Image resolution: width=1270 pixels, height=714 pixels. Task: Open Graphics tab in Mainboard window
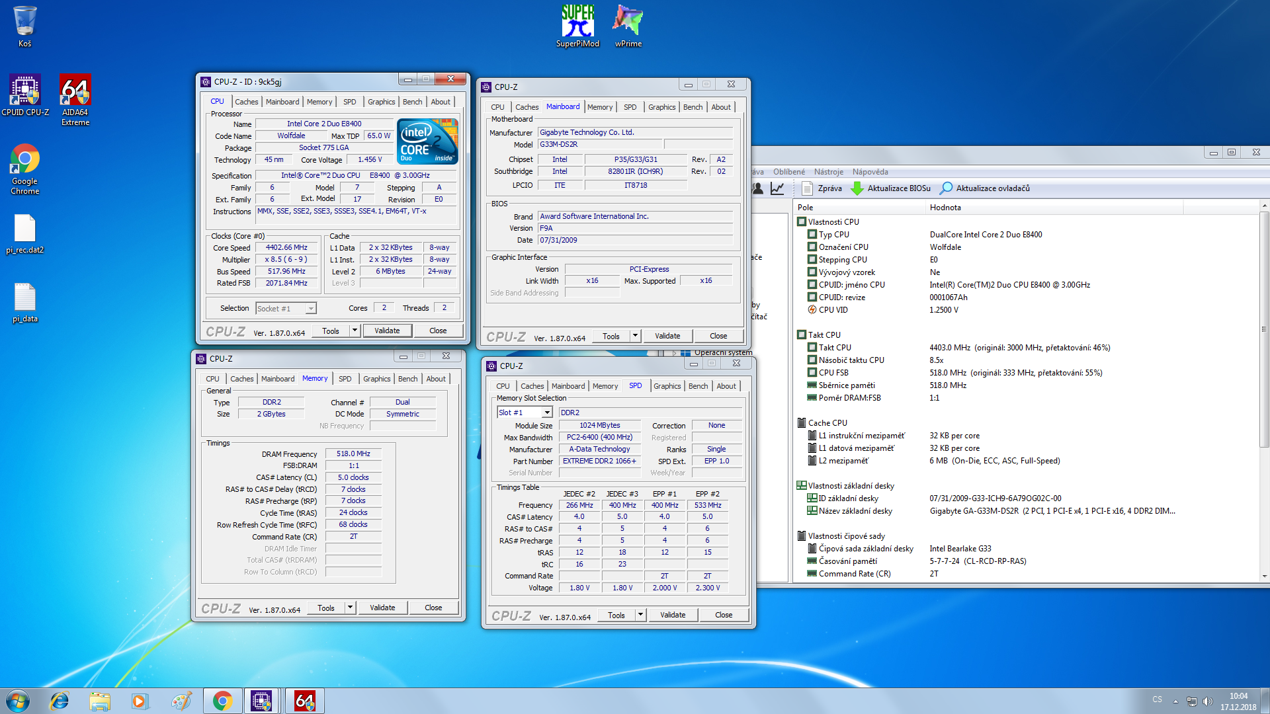point(661,107)
